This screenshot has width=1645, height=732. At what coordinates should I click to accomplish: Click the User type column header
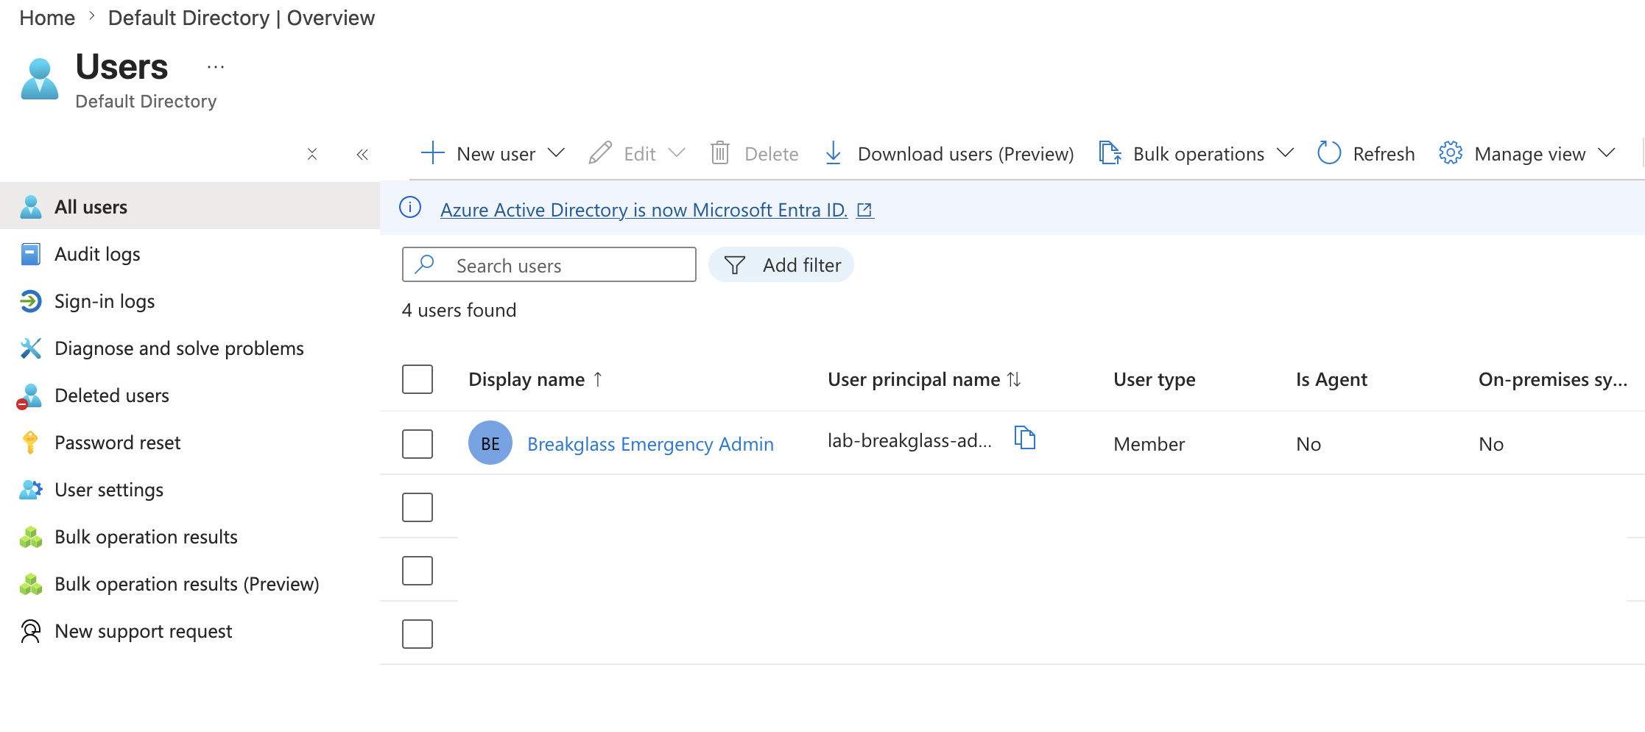tap(1154, 379)
